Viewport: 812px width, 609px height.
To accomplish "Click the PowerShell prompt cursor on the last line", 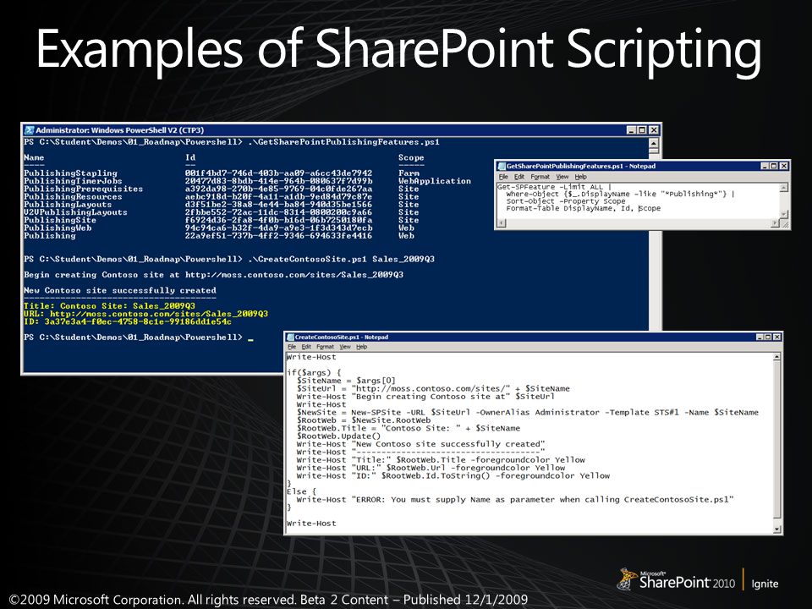I will 250,338.
